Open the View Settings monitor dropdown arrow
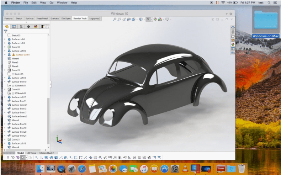Screen dimensions: 281x175 click(171, 19)
